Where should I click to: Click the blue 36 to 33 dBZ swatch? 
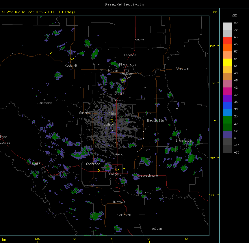click(x=227, y=105)
